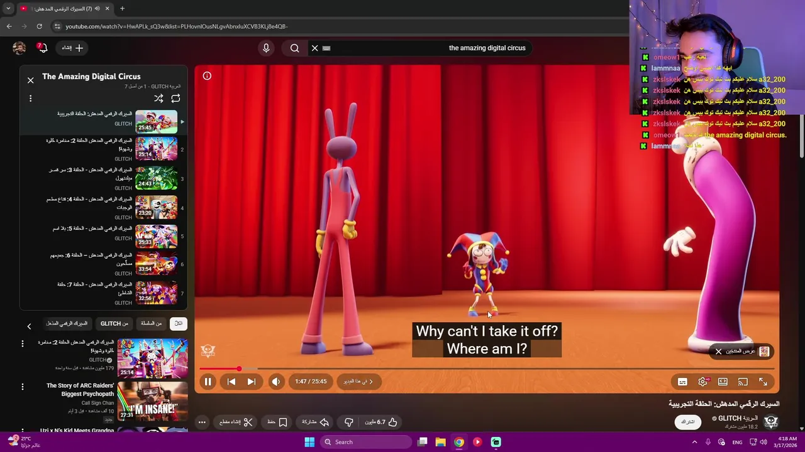
Task: Skip to next video in playlist
Action: (x=251, y=382)
